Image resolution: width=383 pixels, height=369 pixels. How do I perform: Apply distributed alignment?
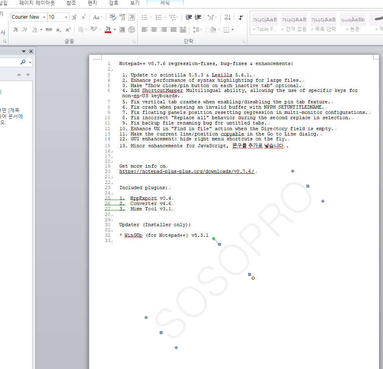tap(183, 30)
